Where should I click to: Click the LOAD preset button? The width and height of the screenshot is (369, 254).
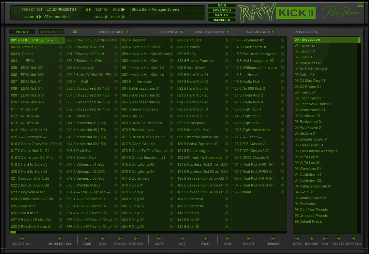[87, 238]
